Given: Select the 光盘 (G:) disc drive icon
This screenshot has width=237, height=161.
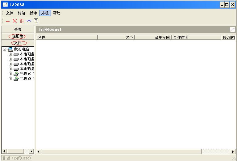Looking at the screenshot, I should pyautogui.click(x=16, y=74).
